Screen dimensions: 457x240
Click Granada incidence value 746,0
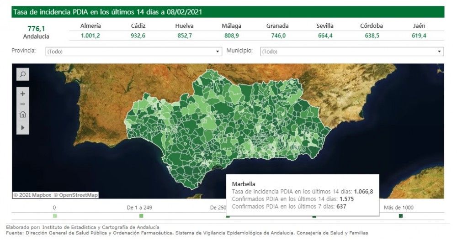279,36
